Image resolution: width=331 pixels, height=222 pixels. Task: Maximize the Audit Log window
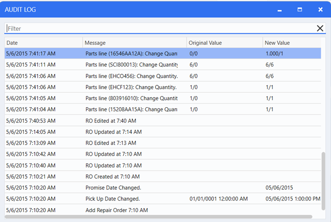point(300,10)
